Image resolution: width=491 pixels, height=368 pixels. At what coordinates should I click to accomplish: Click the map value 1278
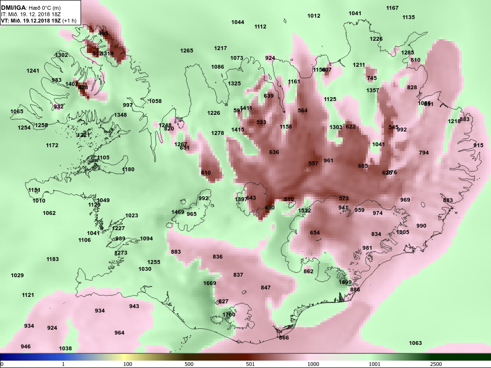pyautogui.click(x=218, y=133)
